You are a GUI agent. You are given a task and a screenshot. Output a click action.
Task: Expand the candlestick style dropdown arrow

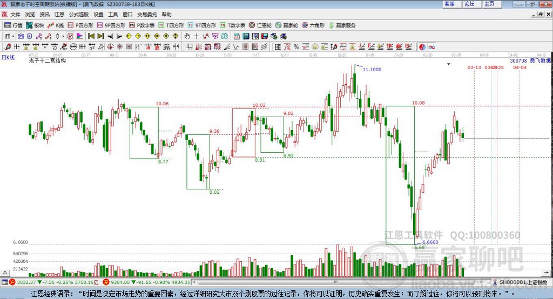63,36
